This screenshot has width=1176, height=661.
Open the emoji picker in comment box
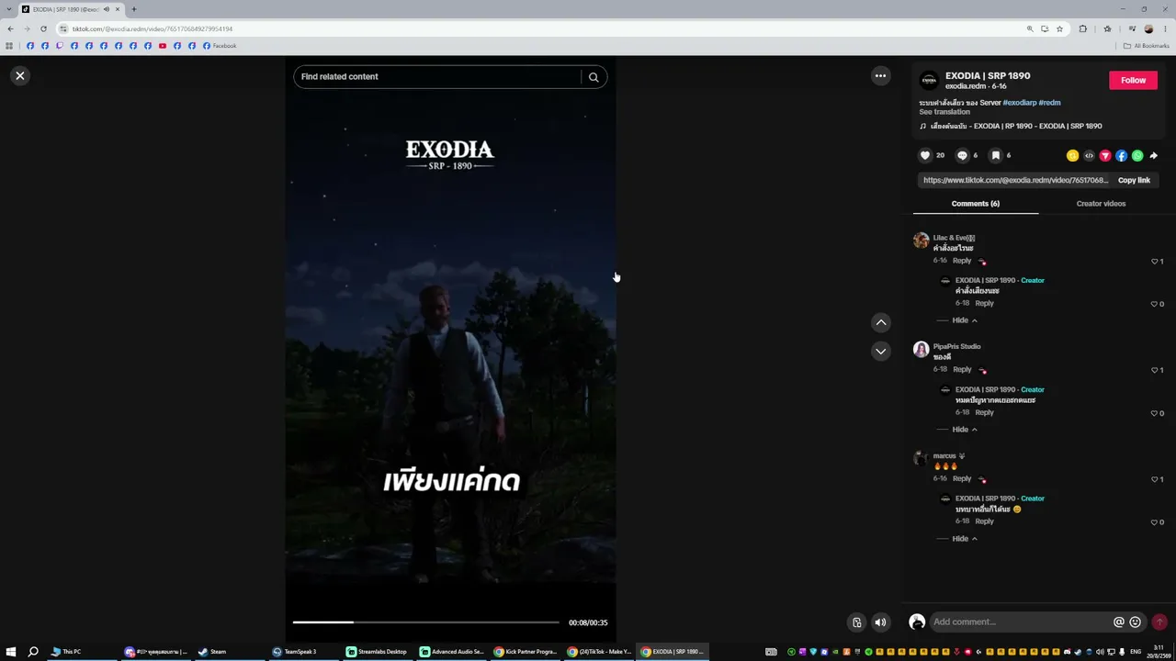tap(1136, 622)
